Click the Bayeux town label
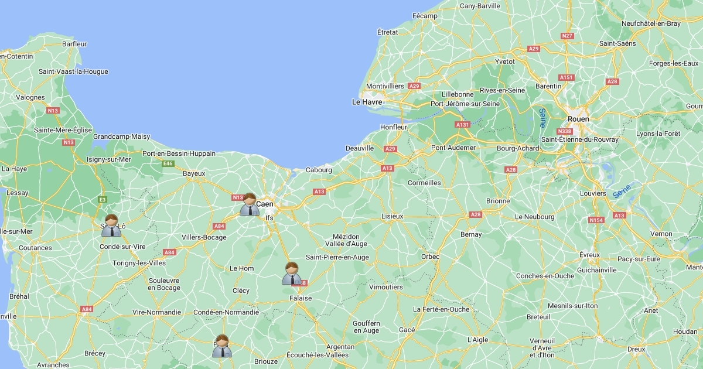This screenshot has width=703, height=369. (194, 173)
